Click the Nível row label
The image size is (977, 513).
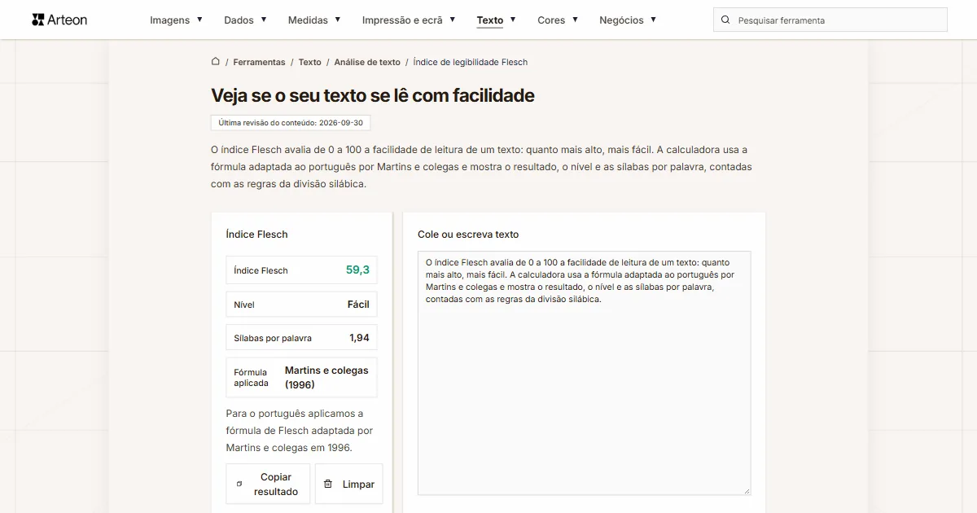pos(244,305)
